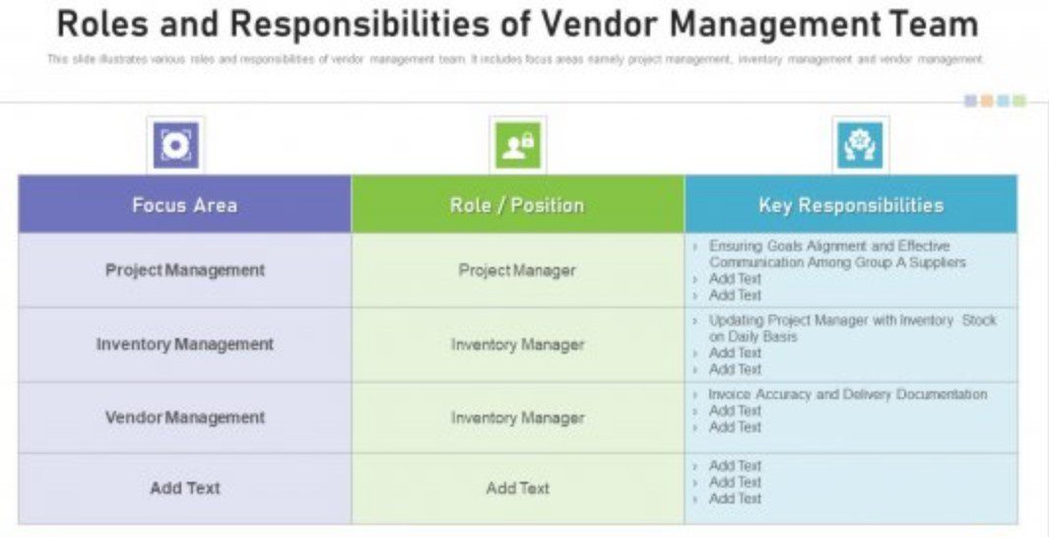Viewport: 1049px width, 537px height.
Task: Click Add Text placeholder in the Role column
Action: coord(517,488)
